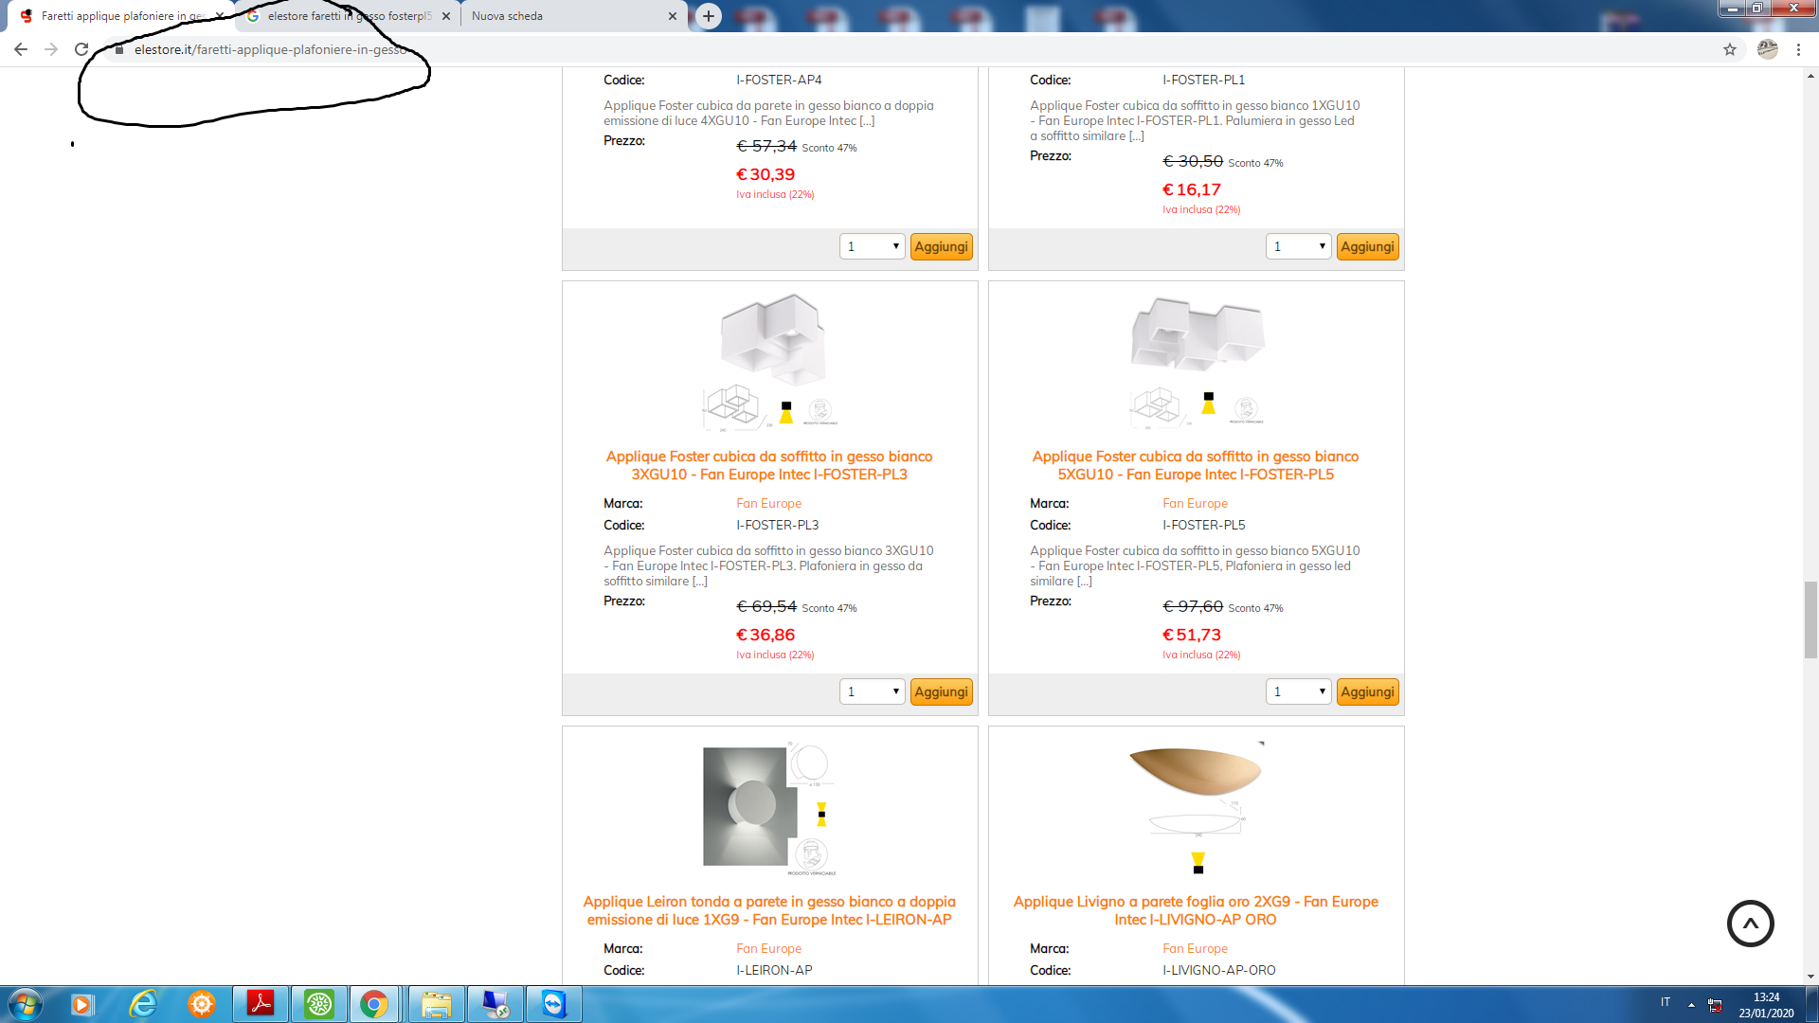Open Internet Explorer from the taskbar

coord(143,1004)
